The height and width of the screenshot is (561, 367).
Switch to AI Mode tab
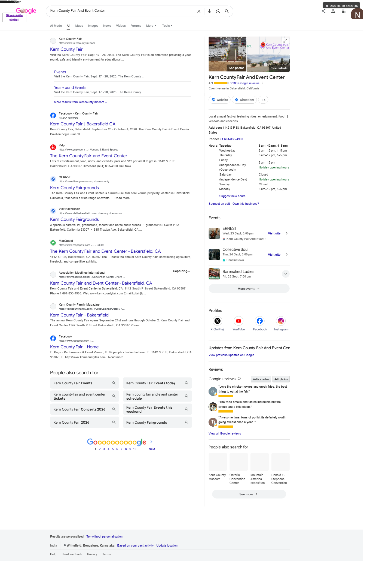pos(56,26)
